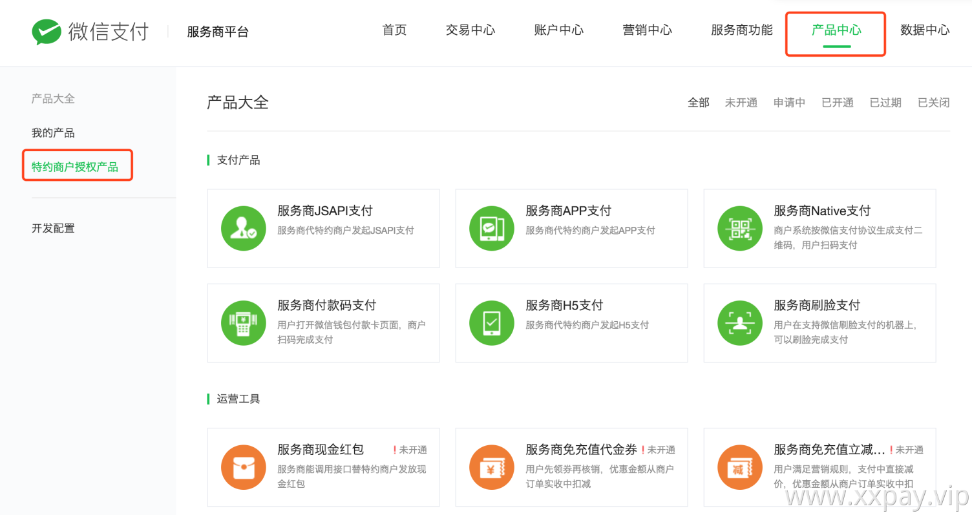Viewport: 972px width, 515px height.
Task: Open 我的产品 in the sidebar
Action: (53, 133)
